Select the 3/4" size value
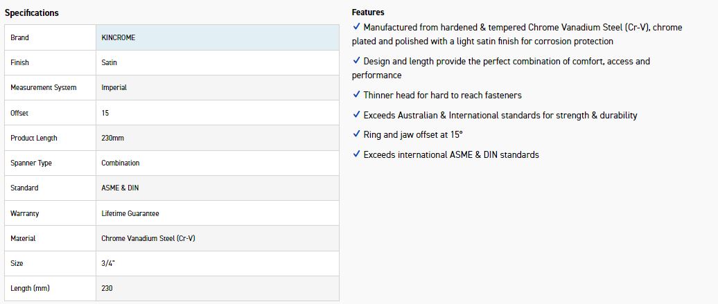 coord(108,263)
